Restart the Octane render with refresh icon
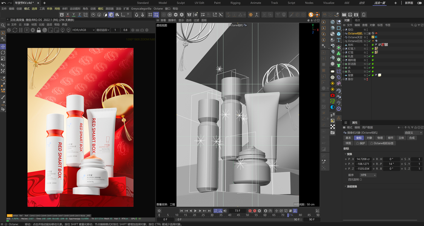This screenshot has width=424, height=226. point(15,30)
